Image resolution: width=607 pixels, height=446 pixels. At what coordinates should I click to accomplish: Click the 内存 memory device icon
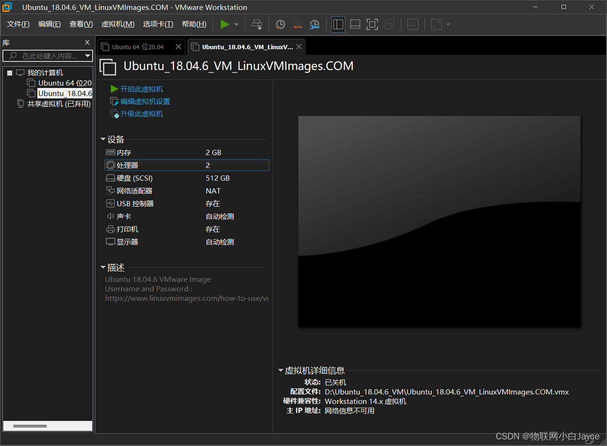[x=110, y=152]
